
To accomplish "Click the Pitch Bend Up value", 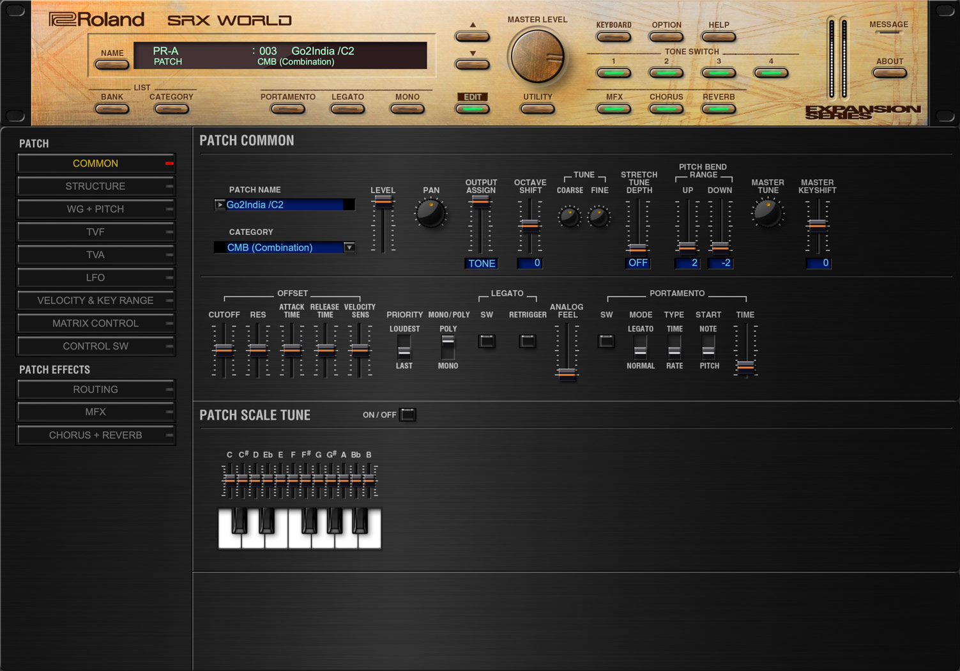I will click(687, 263).
